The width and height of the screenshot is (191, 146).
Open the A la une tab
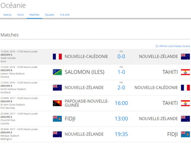(x=64, y=15)
